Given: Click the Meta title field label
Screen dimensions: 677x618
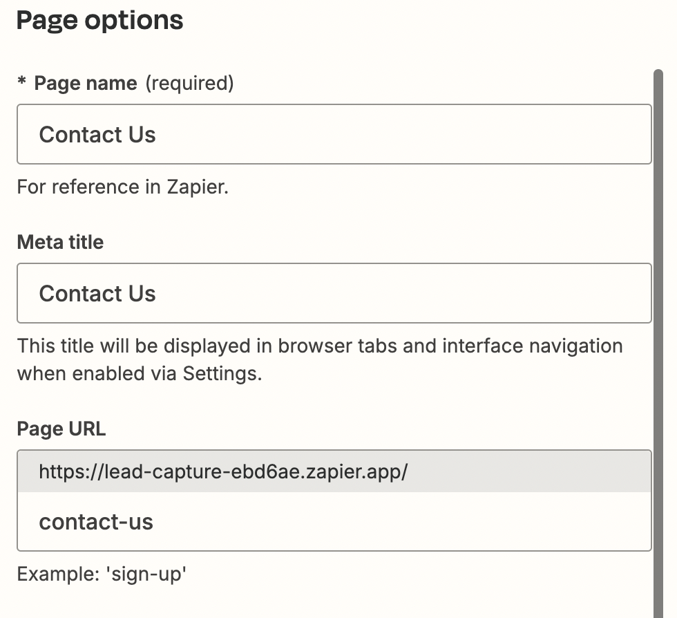Looking at the screenshot, I should [60, 243].
